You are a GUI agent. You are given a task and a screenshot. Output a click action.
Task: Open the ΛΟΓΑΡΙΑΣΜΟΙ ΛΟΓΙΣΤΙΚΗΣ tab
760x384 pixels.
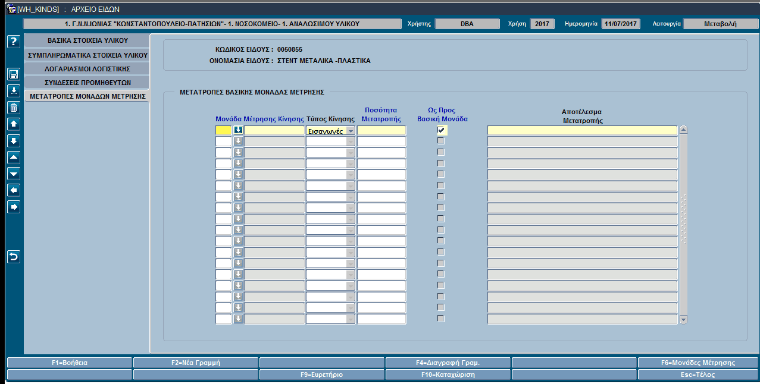[x=87, y=68]
